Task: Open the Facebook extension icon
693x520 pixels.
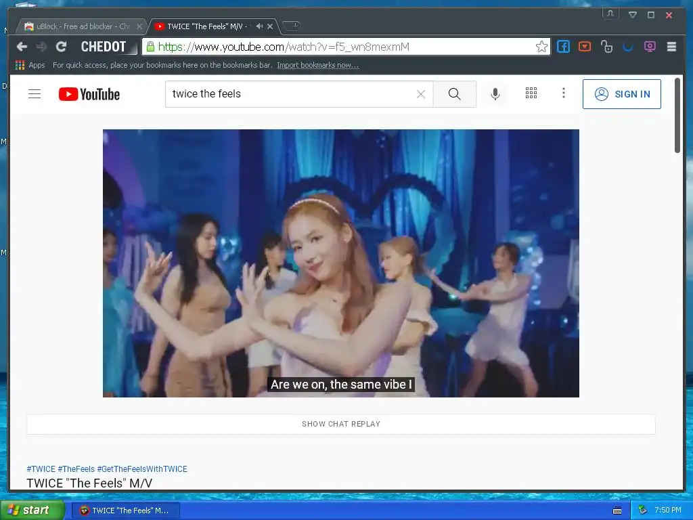Action: 564,47
